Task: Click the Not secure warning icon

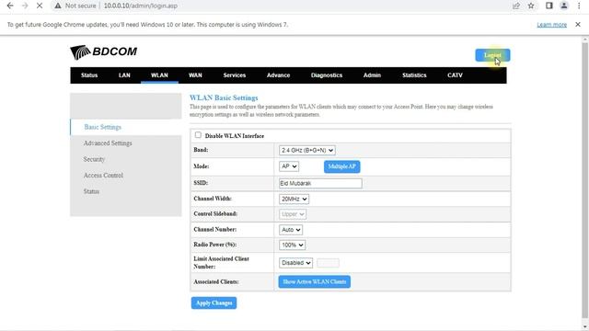Action: (57, 6)
